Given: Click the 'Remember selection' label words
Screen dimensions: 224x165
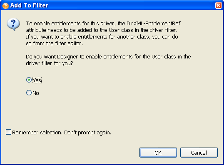Looking at the screenshot, I should tap(37, 133).
